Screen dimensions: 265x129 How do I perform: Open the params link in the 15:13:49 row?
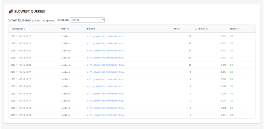[106, 115]
